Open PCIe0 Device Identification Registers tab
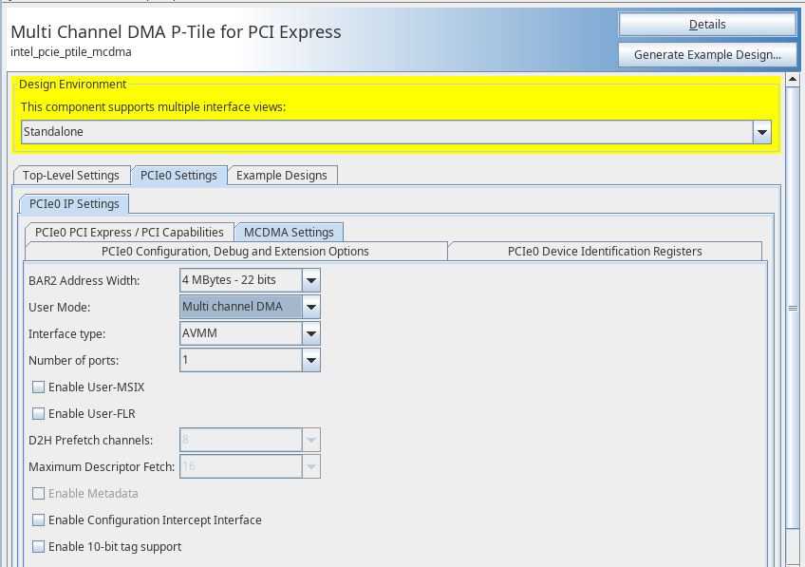Screen dimensions: 805x567 point(605,252)
